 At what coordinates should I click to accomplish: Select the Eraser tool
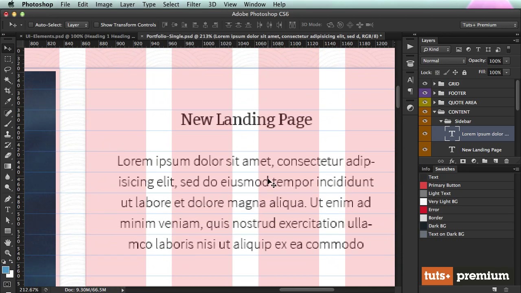(8, 155)
